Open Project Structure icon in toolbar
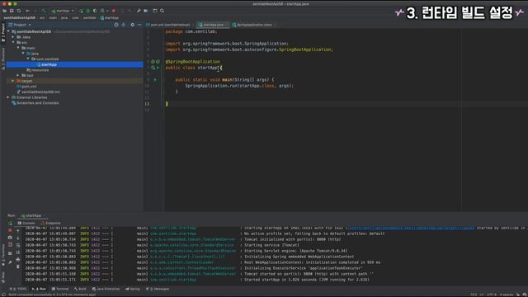 [x=146, y=11]
